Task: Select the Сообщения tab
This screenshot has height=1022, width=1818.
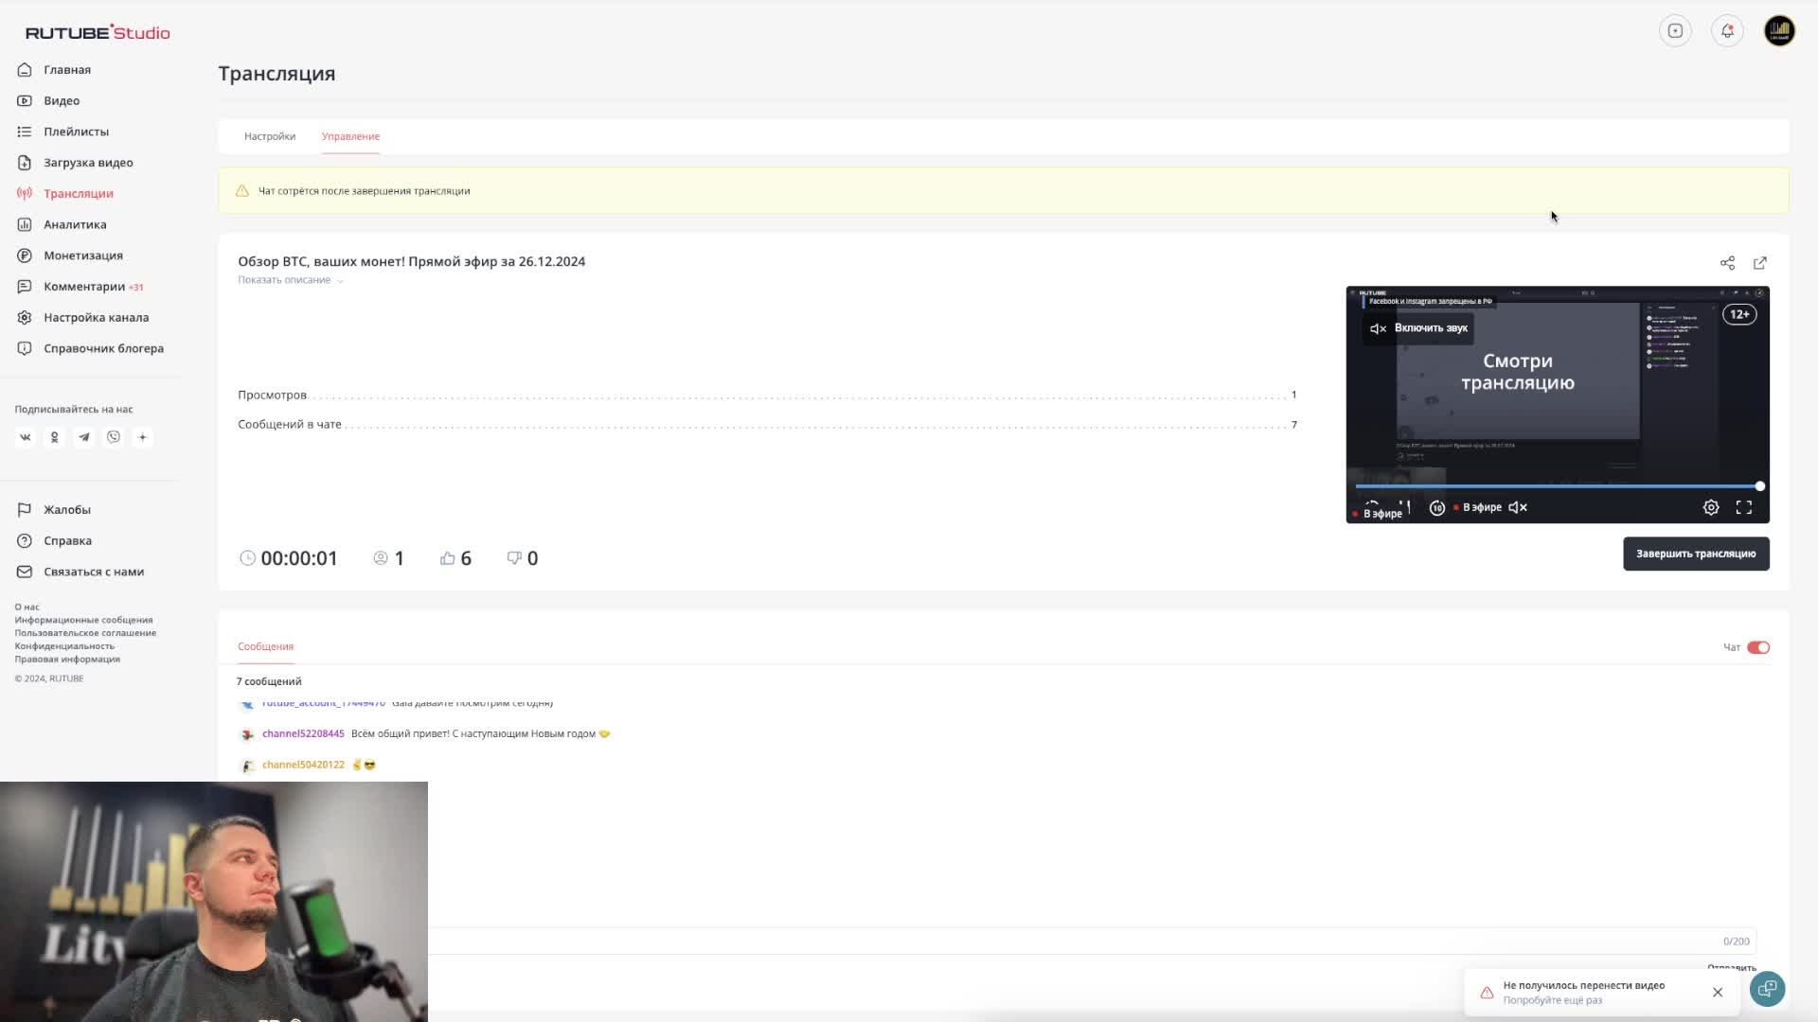Action: click(x=265, y=646)
